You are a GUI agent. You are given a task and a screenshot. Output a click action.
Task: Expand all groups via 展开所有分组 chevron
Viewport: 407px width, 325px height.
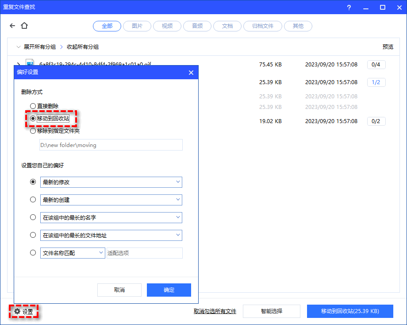(x=18, y=47)
